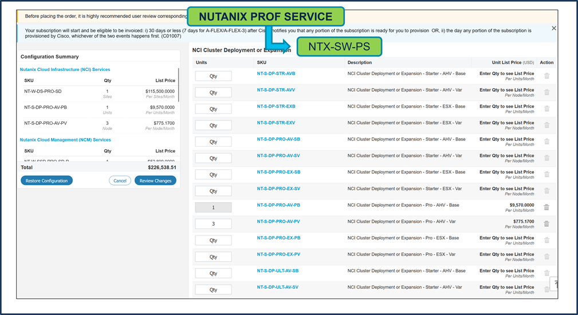The image size is (578, 315).
Task: Click quantity field showing 1 for NT-S-DP-PRO-AV-PB
Action: (214, 207)
